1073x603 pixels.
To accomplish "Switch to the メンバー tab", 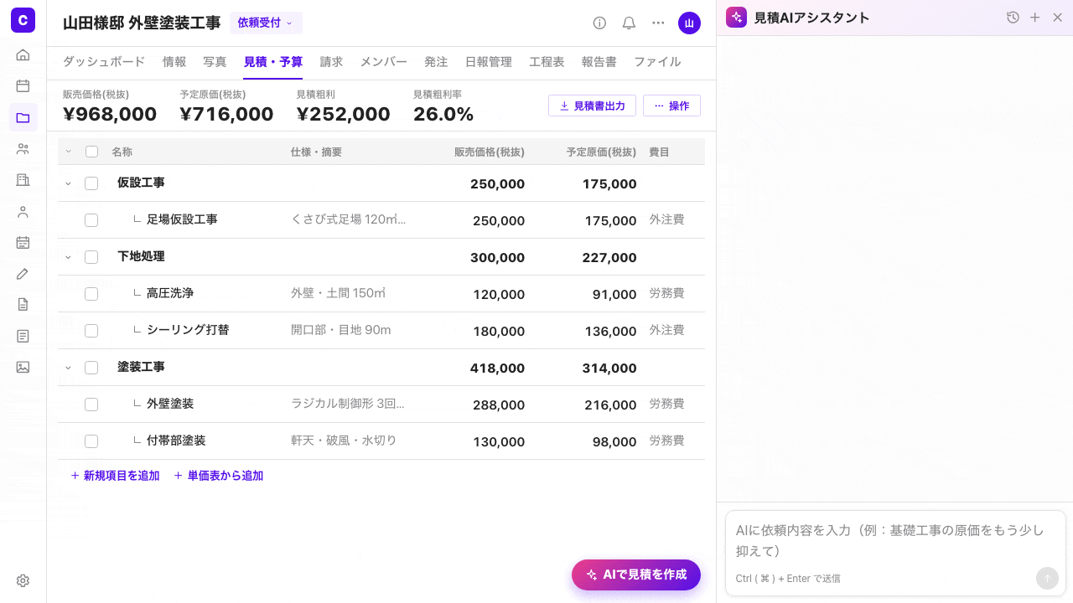I will [384, 62].
